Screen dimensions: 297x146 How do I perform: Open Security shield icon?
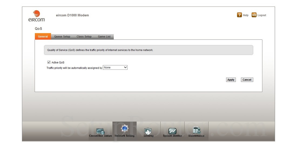click(148, 131)
